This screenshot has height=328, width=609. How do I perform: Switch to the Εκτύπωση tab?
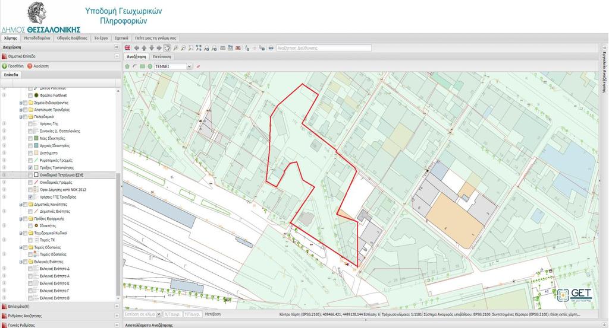162,56
